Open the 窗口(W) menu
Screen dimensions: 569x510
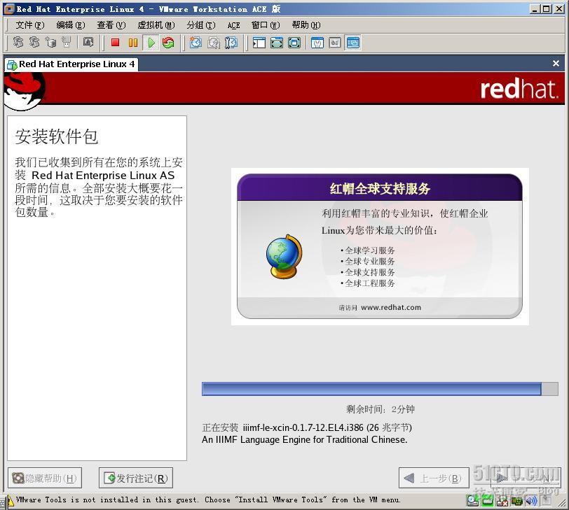266,25
